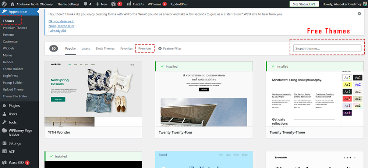Viewport: 368px width, 168px height.
Task: Open the ACF sidebar icon
Action: point(4,151)
